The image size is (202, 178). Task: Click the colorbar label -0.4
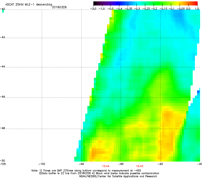tap(119, 9)
